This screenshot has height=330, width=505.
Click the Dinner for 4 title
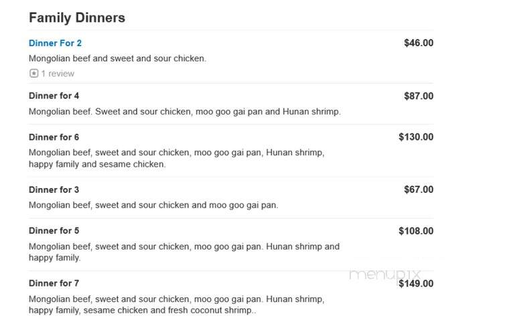coord(54,96)
